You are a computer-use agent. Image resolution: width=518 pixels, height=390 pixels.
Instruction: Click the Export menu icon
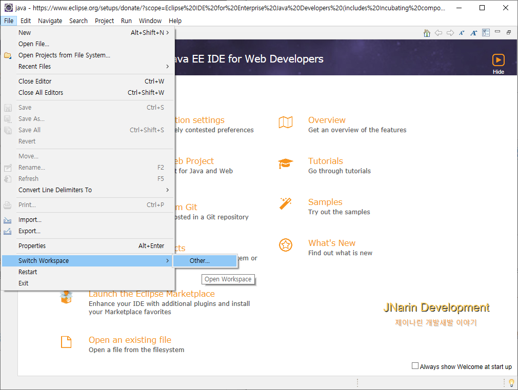8,231
